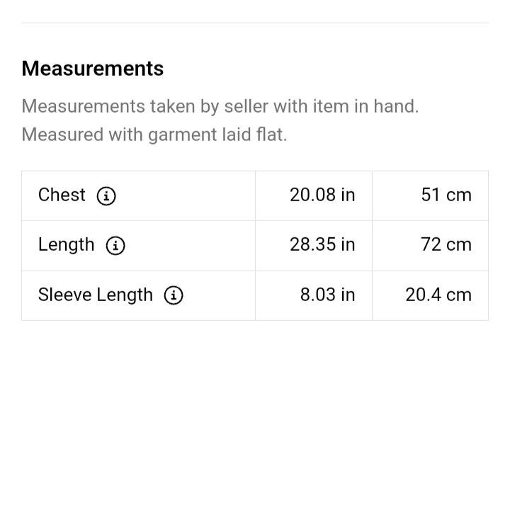Click the 20.4 cm sleeve value
Screen dimensions: 510x510
click(438, 295)
